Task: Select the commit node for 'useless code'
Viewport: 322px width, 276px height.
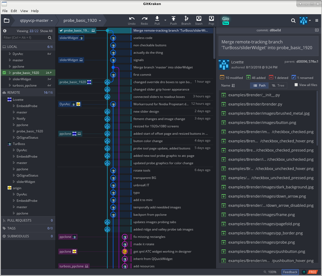Action: 113,38
